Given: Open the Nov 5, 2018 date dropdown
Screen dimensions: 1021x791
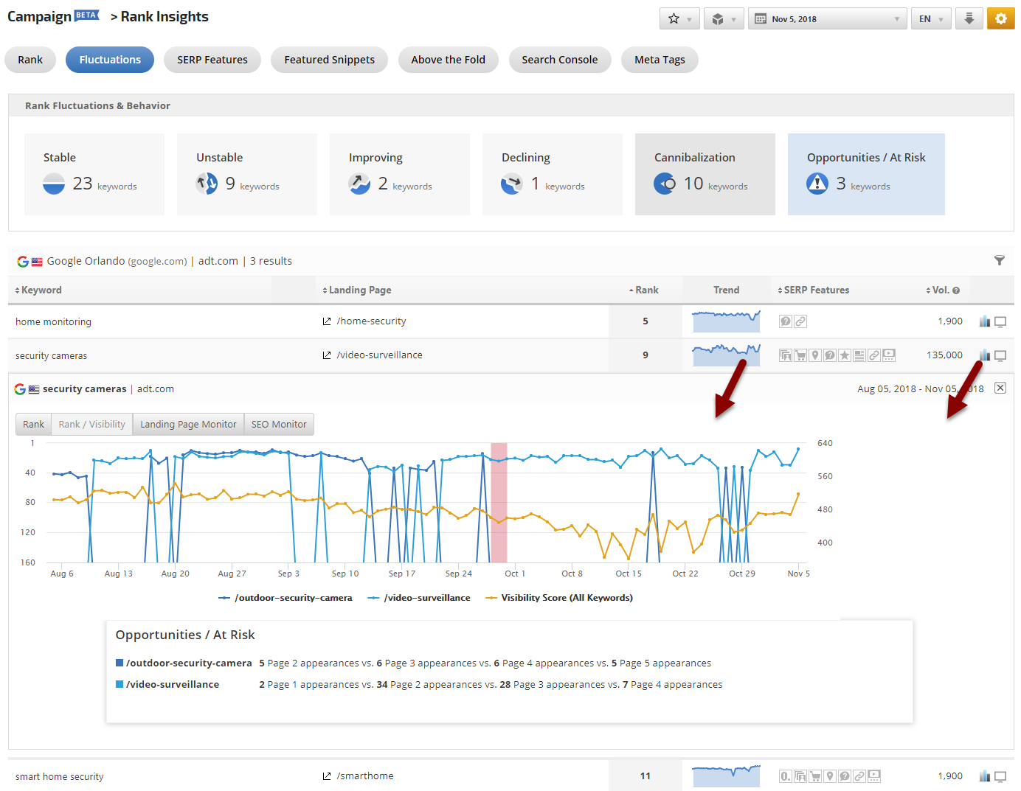Looking at the screenshot, I should 828,19.
